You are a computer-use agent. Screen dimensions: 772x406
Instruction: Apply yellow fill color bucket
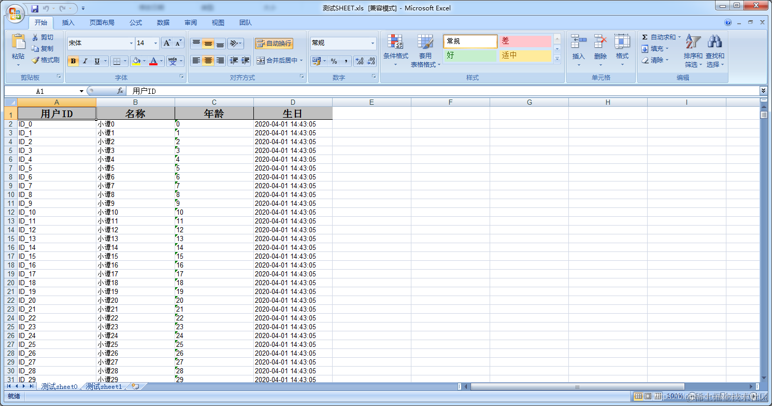(136, 61)
